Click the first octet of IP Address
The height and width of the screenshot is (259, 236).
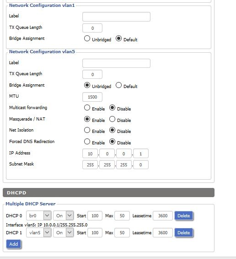click(x=90, y=154)
